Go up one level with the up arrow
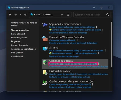 [x=25, y=14]
